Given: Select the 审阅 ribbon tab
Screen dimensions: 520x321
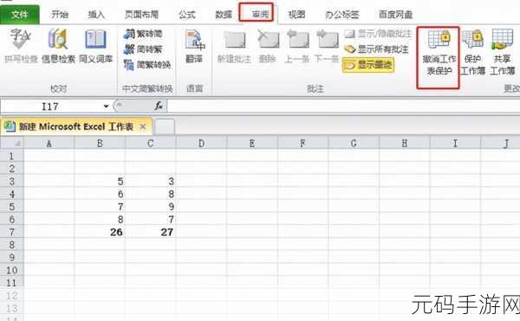Looking at the screenshot, I should click(x=260, y=15).
